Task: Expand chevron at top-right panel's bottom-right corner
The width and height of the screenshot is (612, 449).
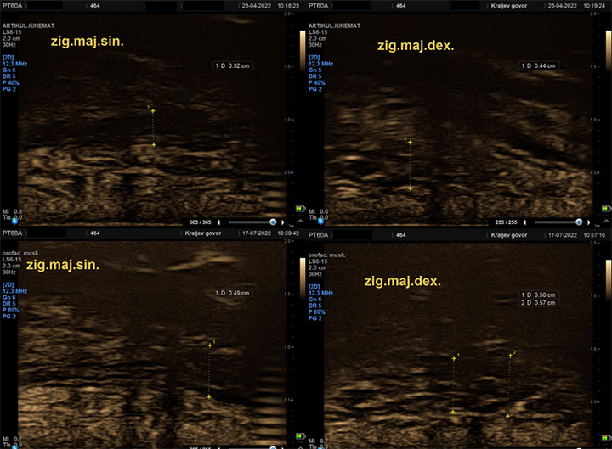Action: click(x=605, y=221)
